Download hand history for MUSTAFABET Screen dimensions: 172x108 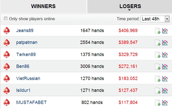point(158,103)
